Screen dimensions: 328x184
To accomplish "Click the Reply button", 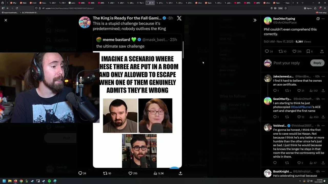I will point(317,63).
